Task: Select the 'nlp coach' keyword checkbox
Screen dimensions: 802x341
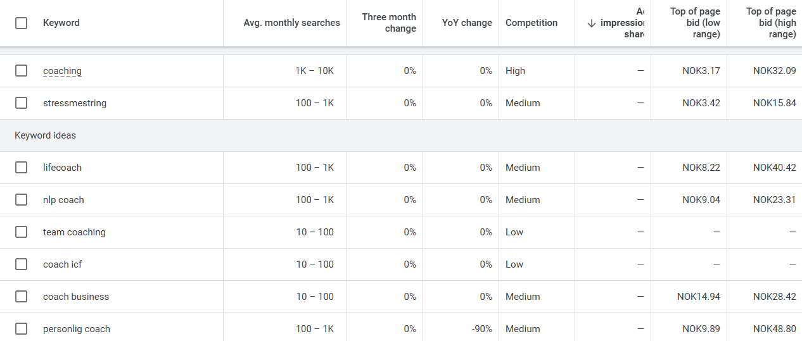Action: click(x=22, y=199)
